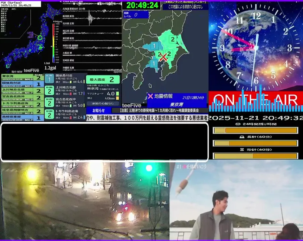This screenshot has width=303, height=241.
Task: Click the intensity 2 badge beside トカラ列島近海 card
Action: (49, 114)
